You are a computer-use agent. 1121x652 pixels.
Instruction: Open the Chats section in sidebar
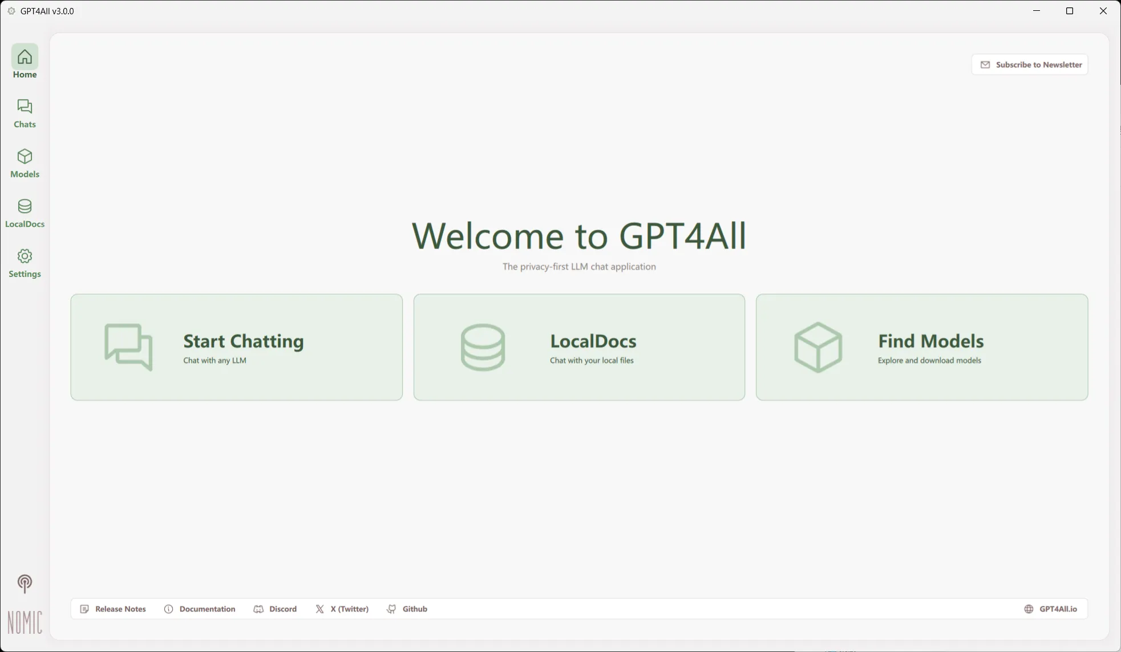coord(25,113)
